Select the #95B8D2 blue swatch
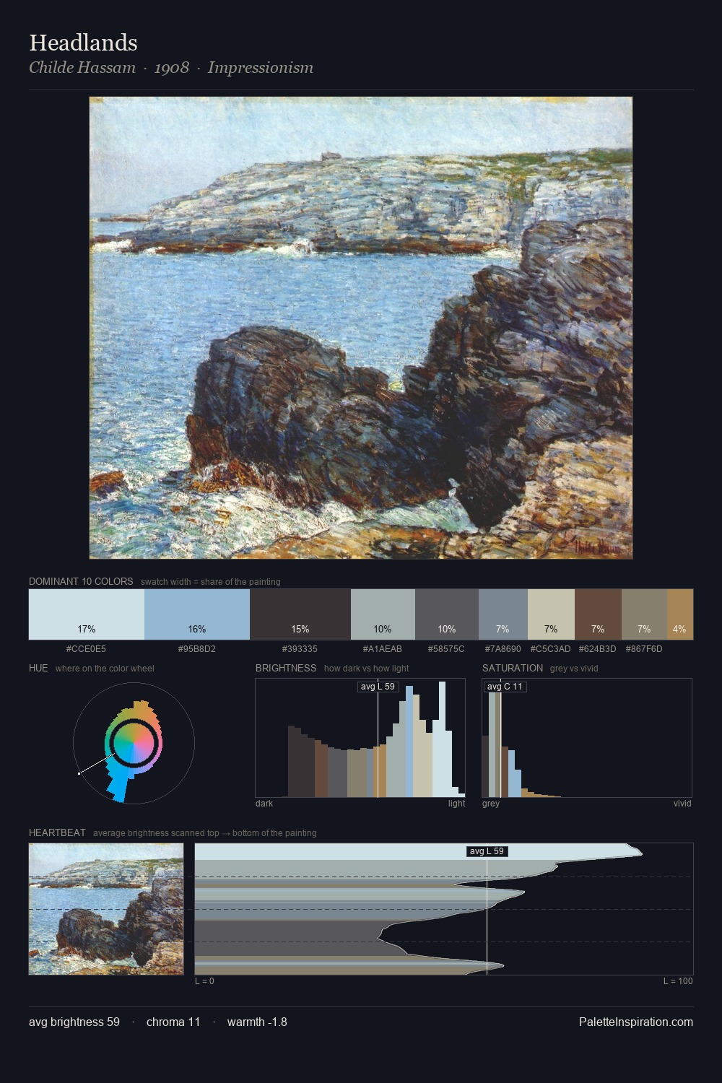The height and width of the screenshot is (1083, 722). pos(197,614)
